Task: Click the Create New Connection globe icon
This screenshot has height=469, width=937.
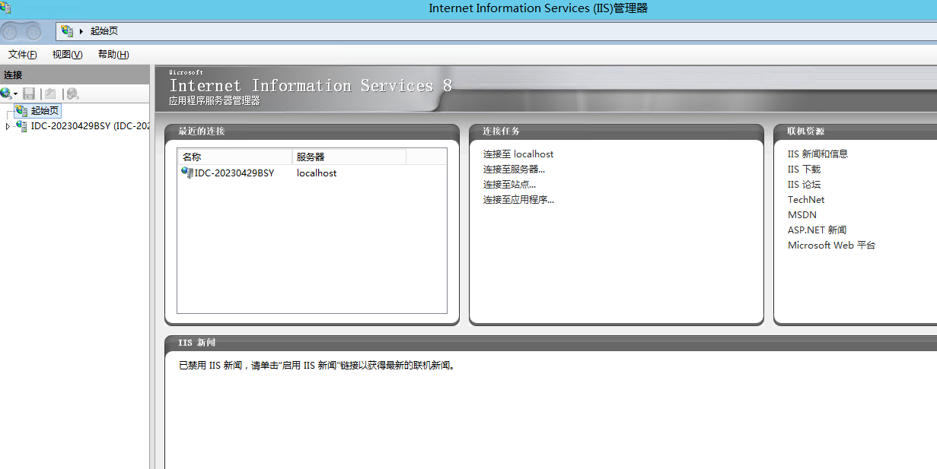Action: coord(6,93)
